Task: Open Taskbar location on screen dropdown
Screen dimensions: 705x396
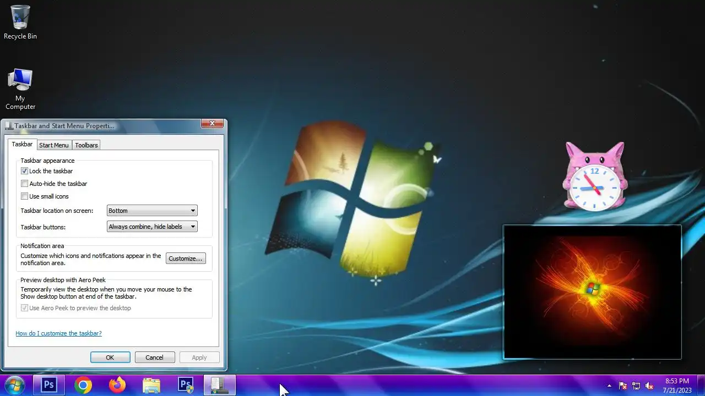Action: 151,211
